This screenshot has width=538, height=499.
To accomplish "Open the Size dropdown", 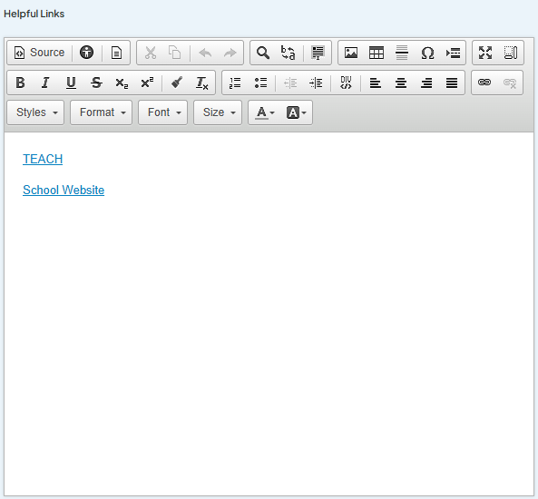I will pyautogui.click(x=218, y=113).
